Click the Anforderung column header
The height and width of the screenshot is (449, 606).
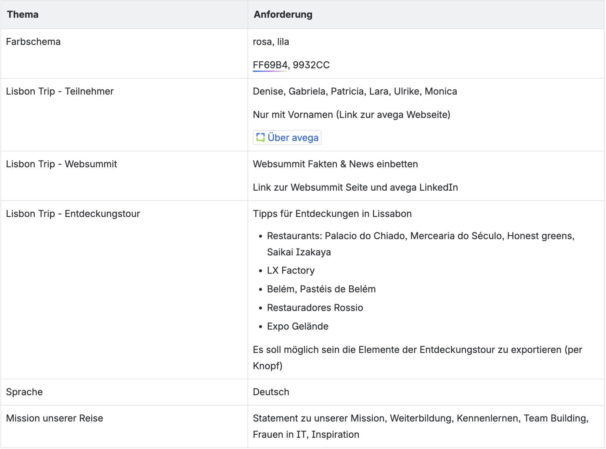click(x=283, y=15)
